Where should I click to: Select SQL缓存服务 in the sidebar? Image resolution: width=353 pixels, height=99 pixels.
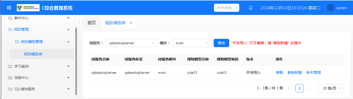[25, 89]
